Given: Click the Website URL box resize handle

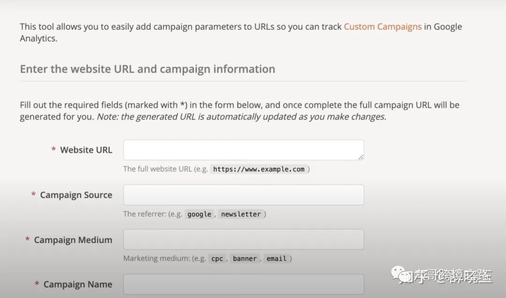Looking at the screenshot, I should point(361,157).
